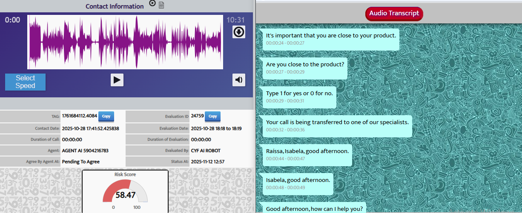Copy the Evaluation ID
Image resolution: width=522 pixels, height=213 pixels.
point(213,116)
